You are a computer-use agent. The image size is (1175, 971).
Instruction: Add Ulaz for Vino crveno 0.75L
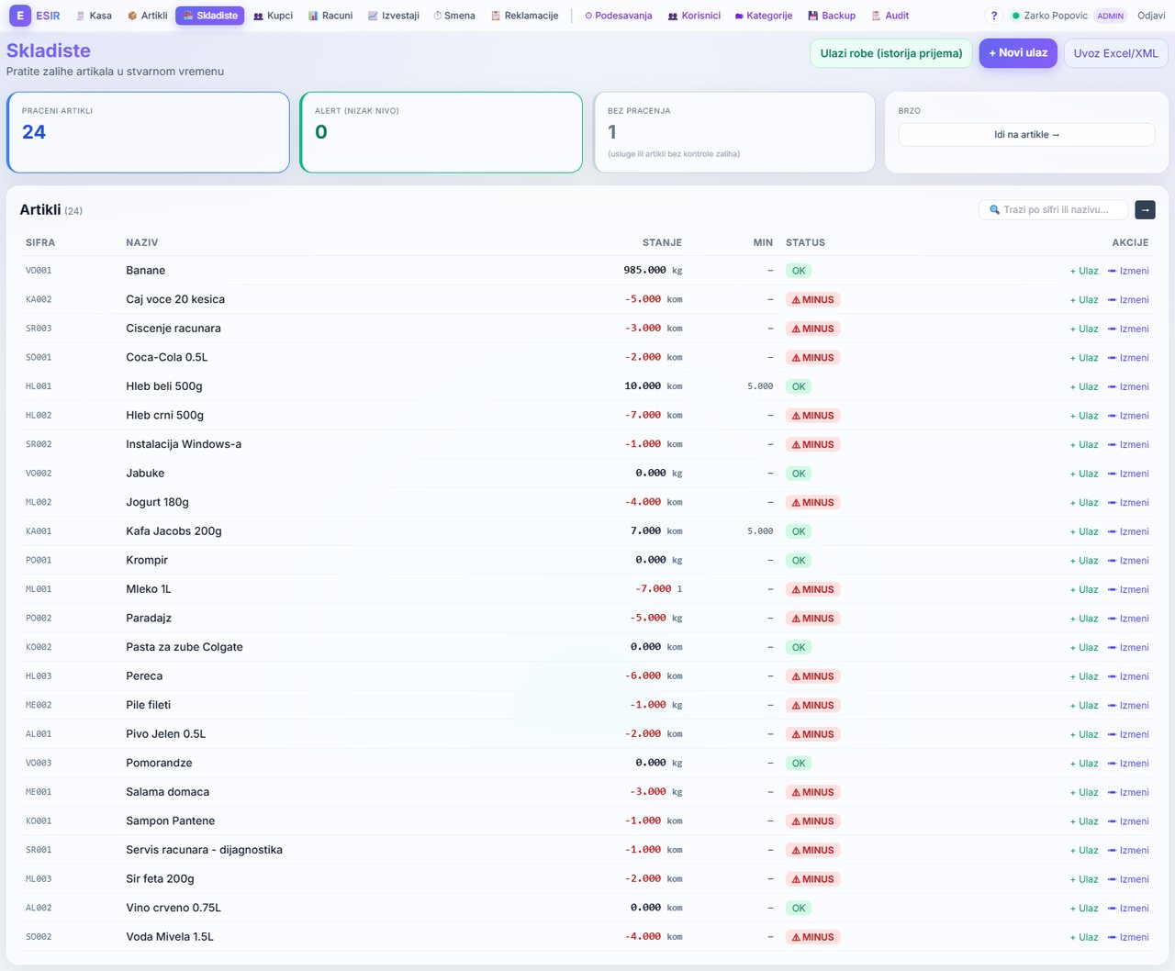coord(1084,909)
